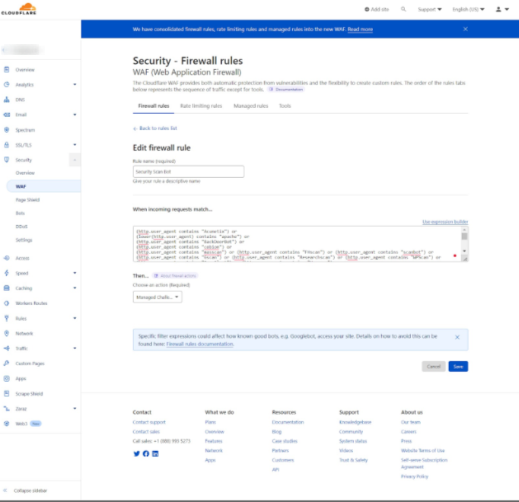The image size is (519, 502).
Task: Select WAF in the Security submenu
Action: [x=43, y=186]
